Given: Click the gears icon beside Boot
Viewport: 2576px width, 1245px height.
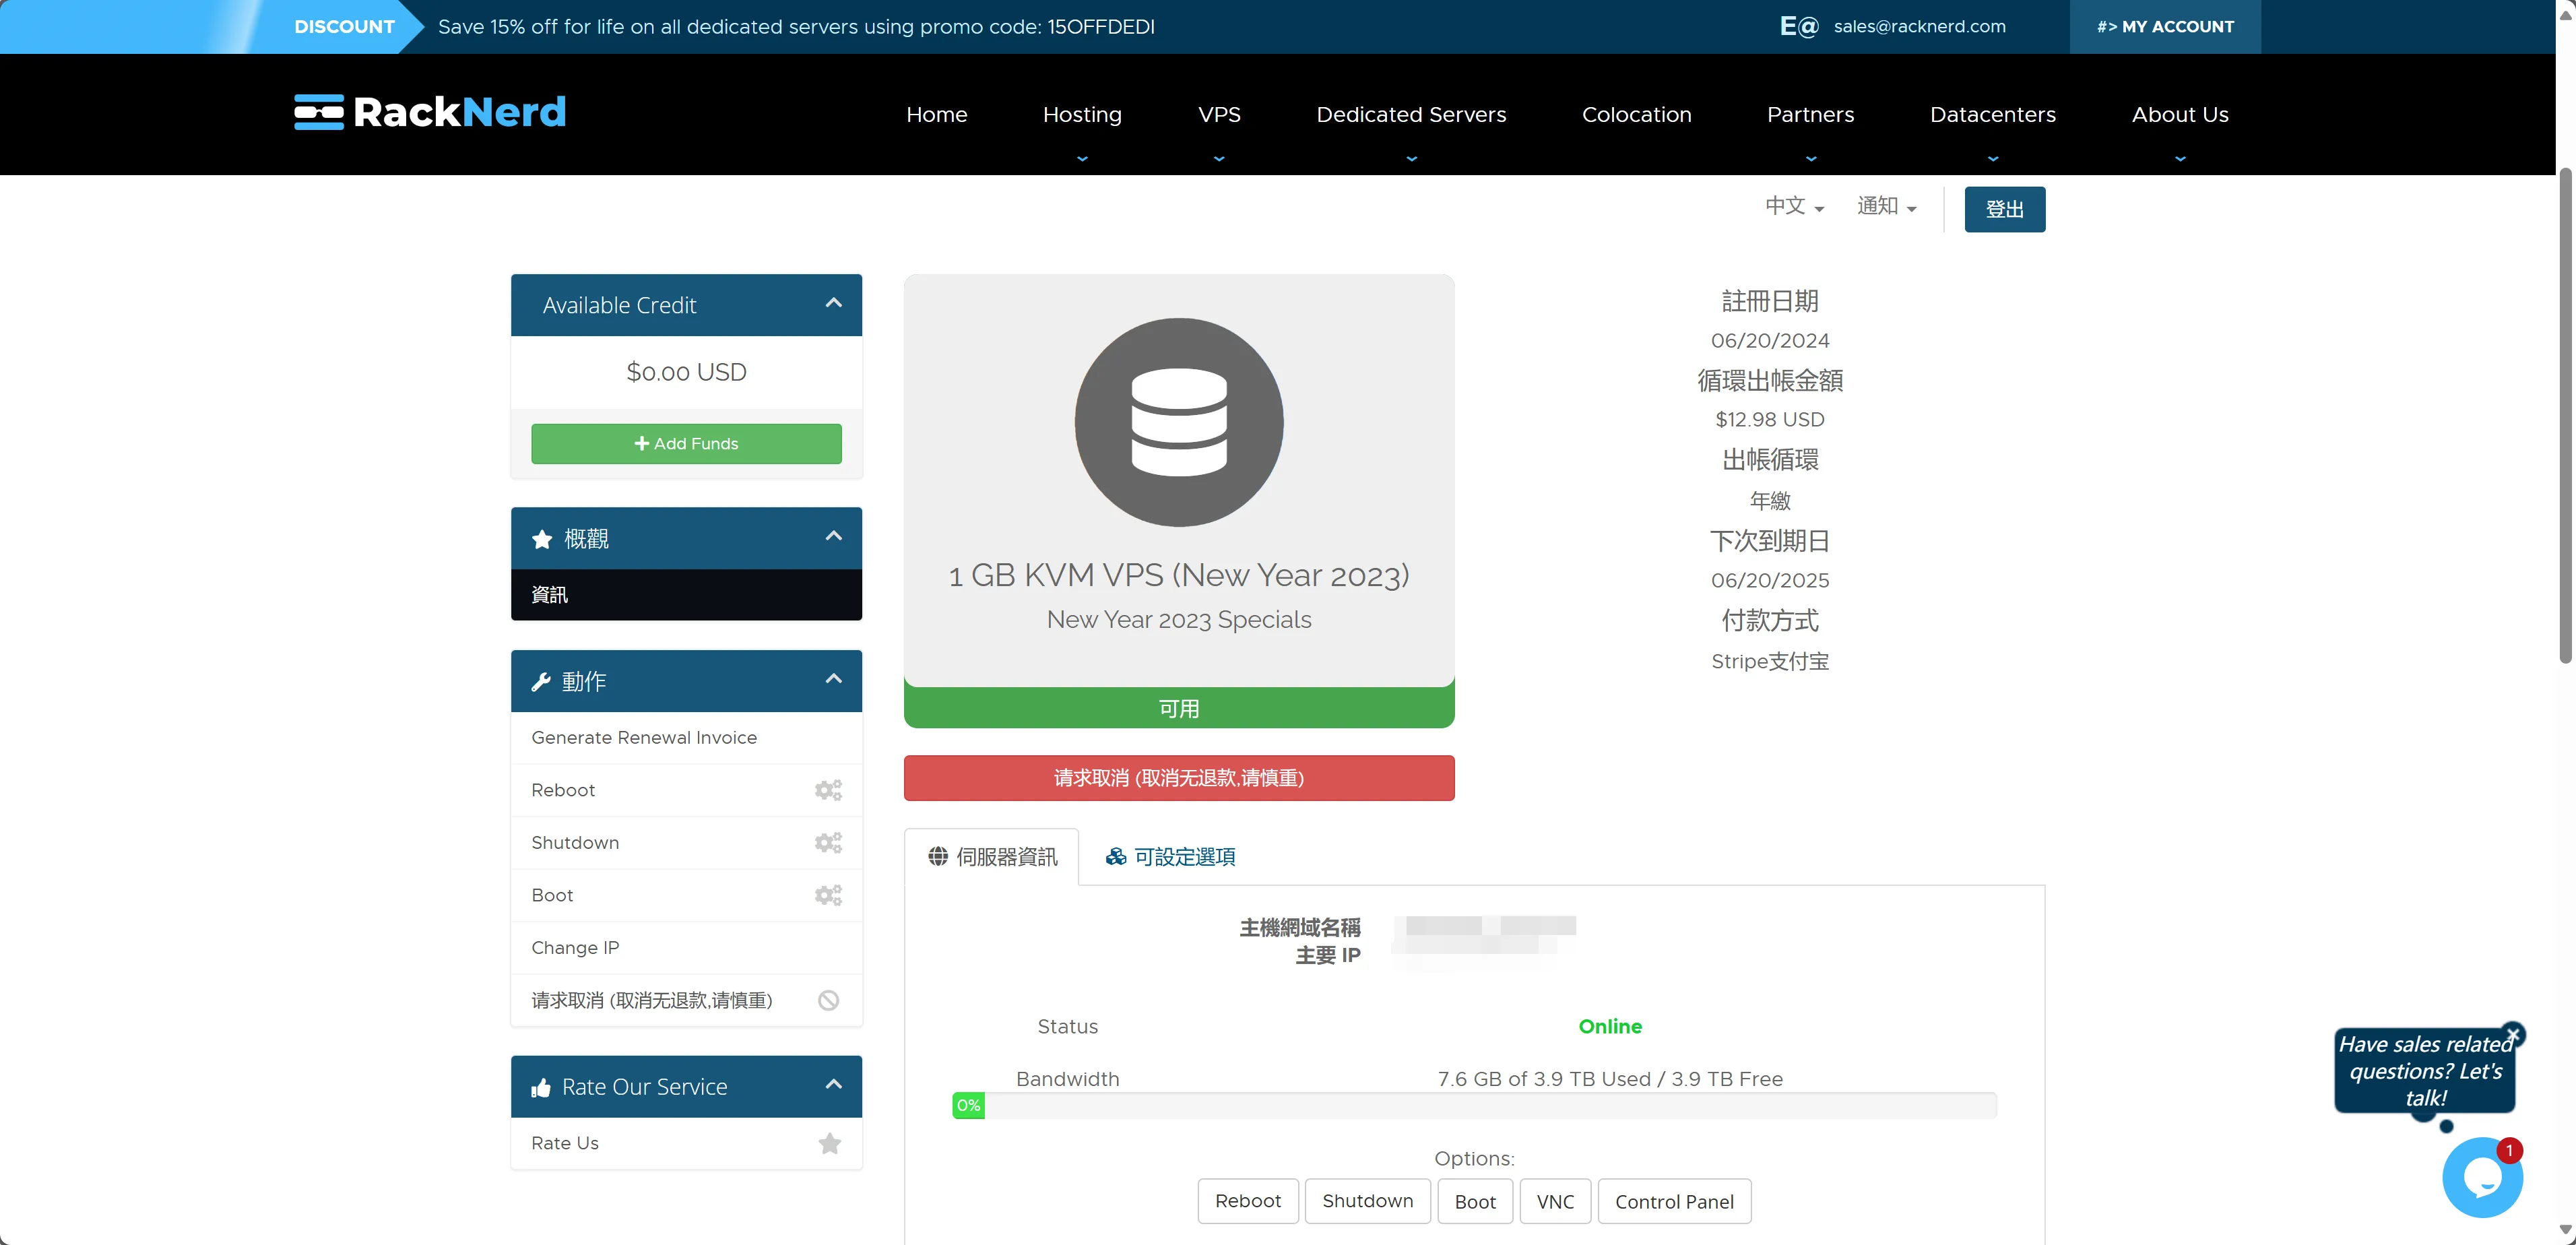Looking at the screenshot, I should 828,895.
